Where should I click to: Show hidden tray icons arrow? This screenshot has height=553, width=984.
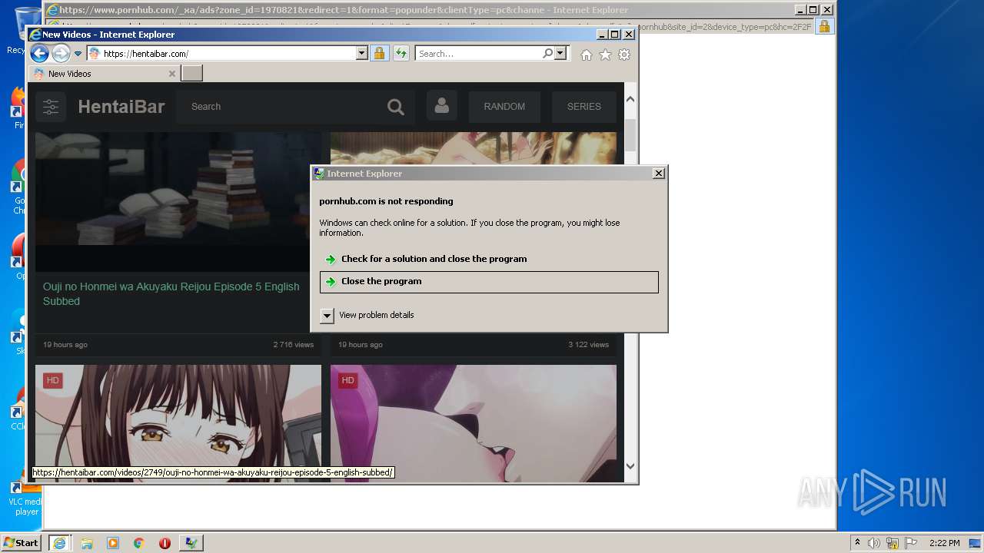coord(857,543)
